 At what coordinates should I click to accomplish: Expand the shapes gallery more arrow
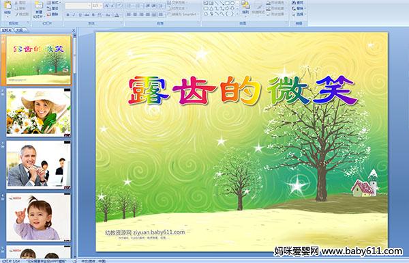(x=238, y=14)
